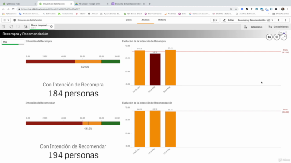
Task: Open the Mes filter pane
Action: pos(13,42)
